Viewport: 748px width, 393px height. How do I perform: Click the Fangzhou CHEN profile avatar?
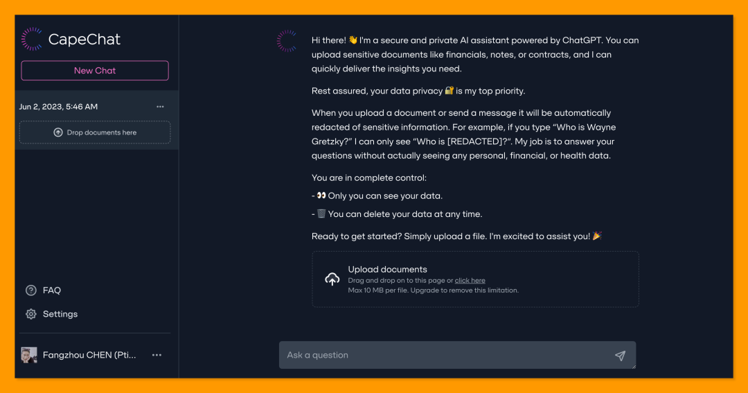(29, 355)
